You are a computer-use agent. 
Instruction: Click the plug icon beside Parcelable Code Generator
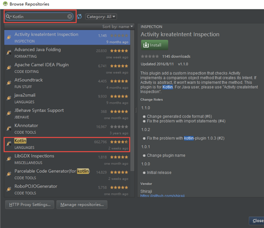[9, 174]
